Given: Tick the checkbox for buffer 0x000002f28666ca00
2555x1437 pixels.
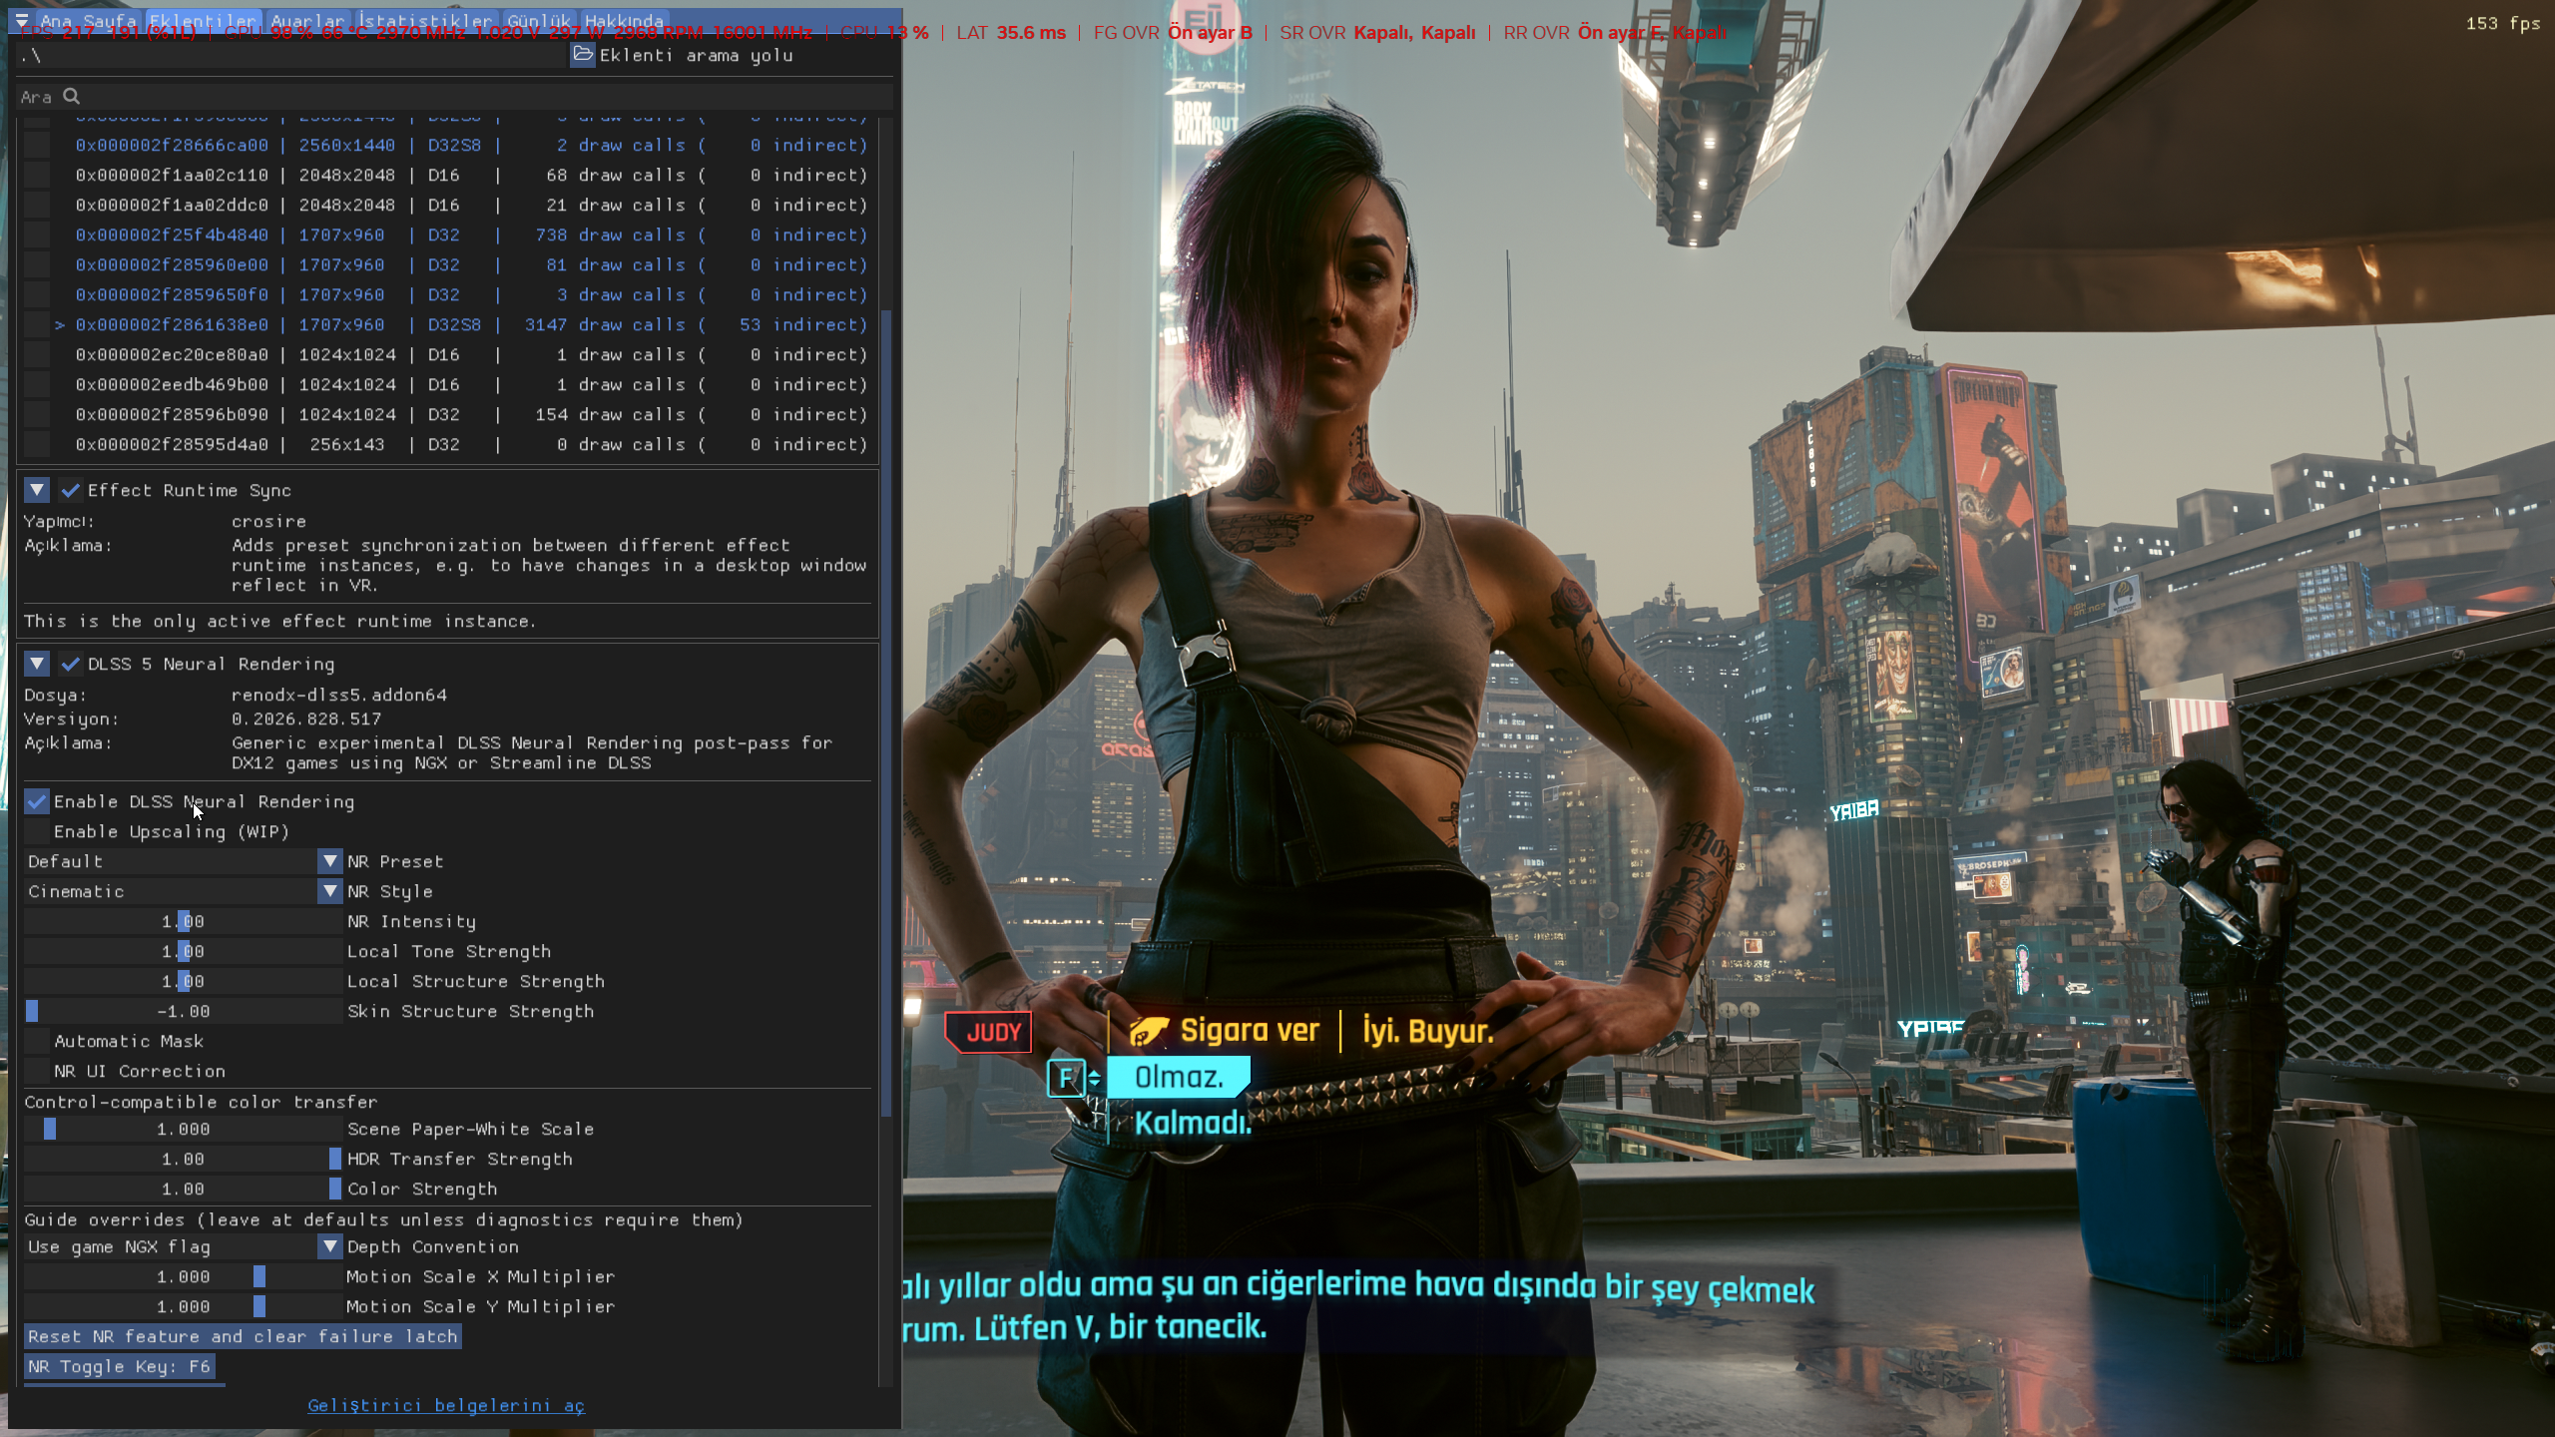Looking at the screenshot, I should [x=37, y=145].
